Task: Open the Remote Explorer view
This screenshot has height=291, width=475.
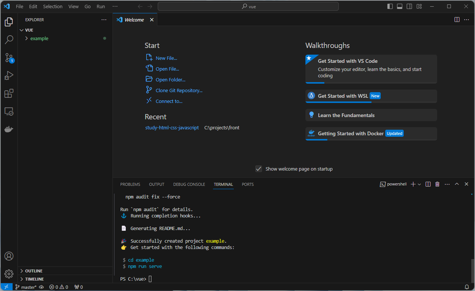Action: point(9,111)
